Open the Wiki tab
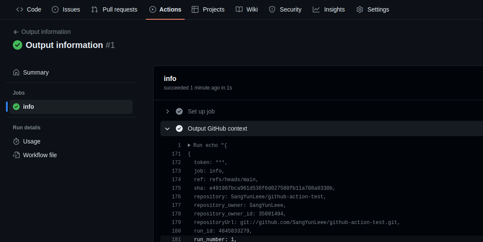The width and height of the screenshot is (483, 242). pyautogui.click(x=246, y=9)
